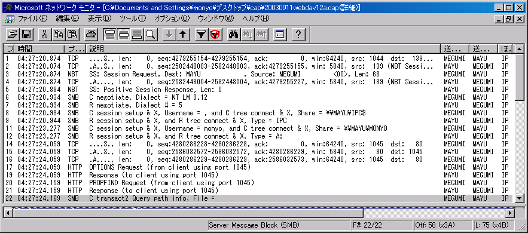Select frame 11 with Username = monyo
This screenshot has height=233, width=528.
tap(258, 128)
